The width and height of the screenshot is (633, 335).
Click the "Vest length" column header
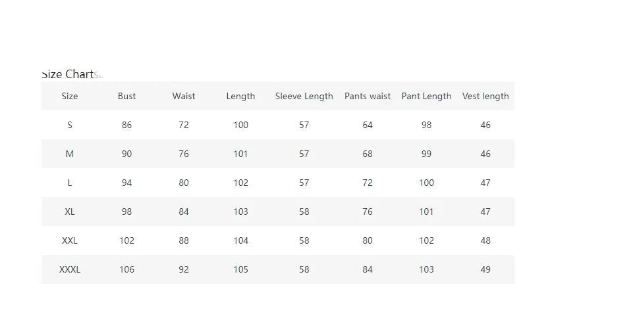[x=485, y=96]
